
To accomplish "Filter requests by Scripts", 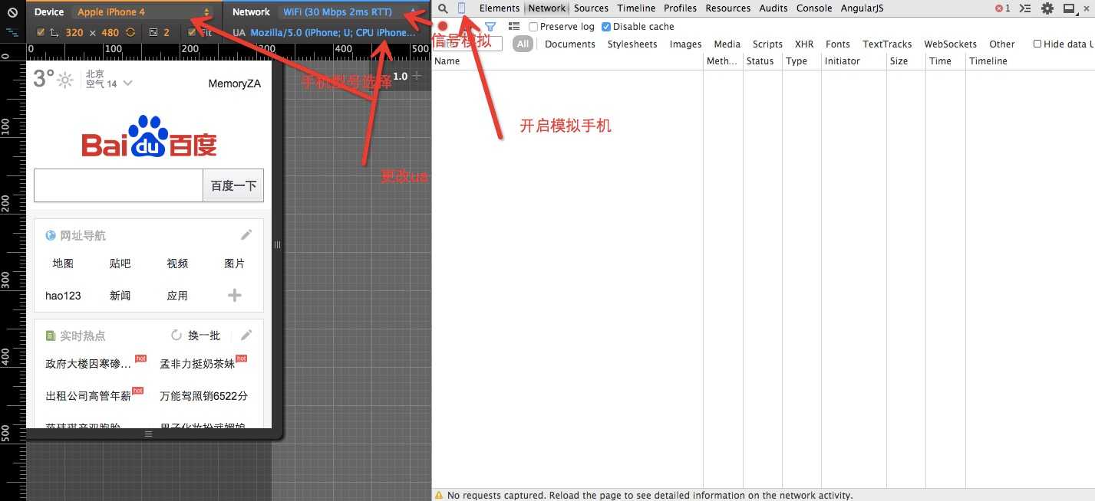I will pyautogui.click(x=767, y=44).
